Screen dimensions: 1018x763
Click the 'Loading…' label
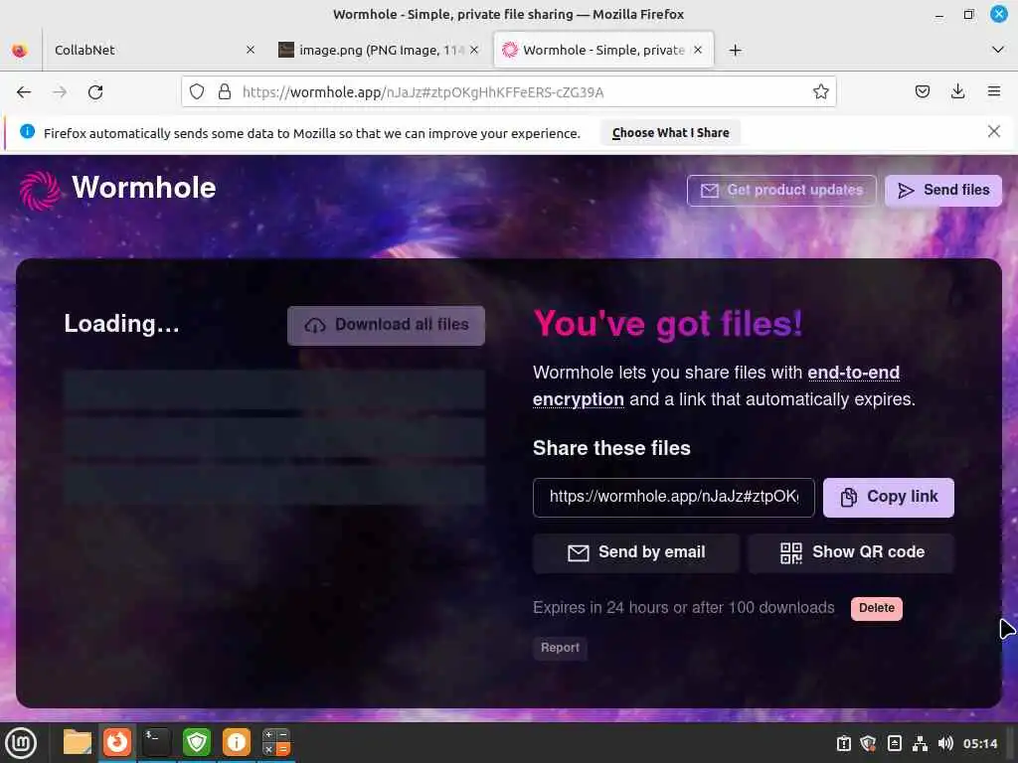121,323
